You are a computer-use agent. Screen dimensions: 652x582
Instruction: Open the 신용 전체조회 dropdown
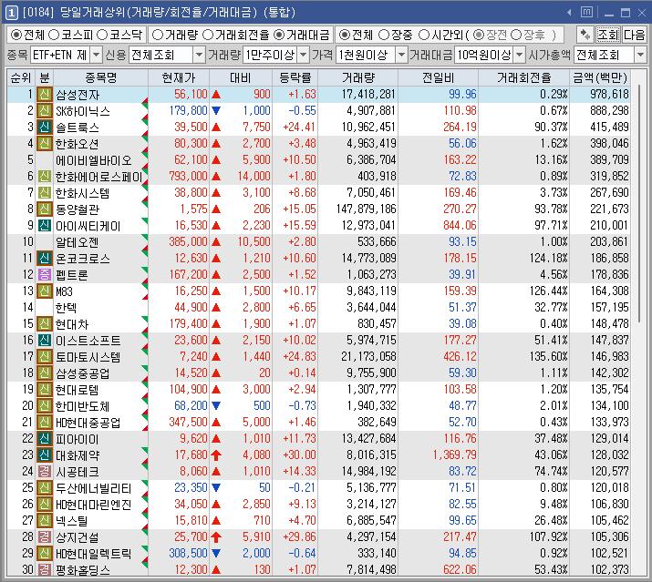coord(200,55)
